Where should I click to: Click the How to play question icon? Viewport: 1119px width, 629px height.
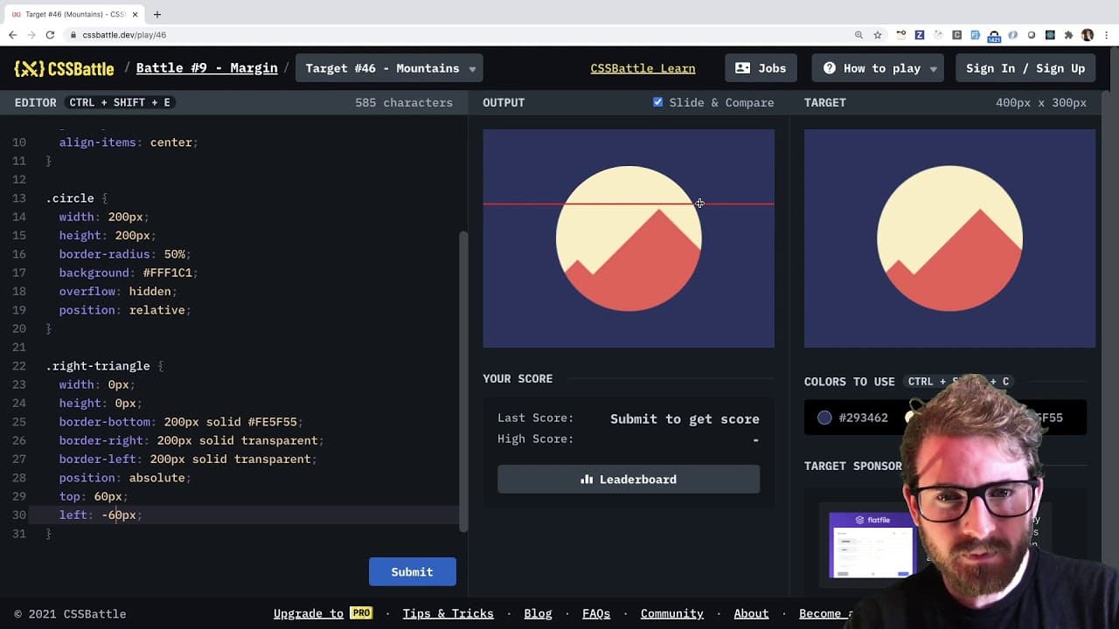830,68
